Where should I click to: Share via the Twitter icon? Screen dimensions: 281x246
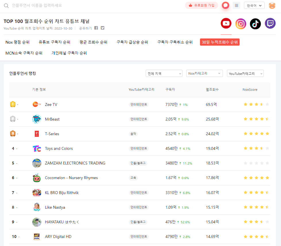tap(103, 28)
